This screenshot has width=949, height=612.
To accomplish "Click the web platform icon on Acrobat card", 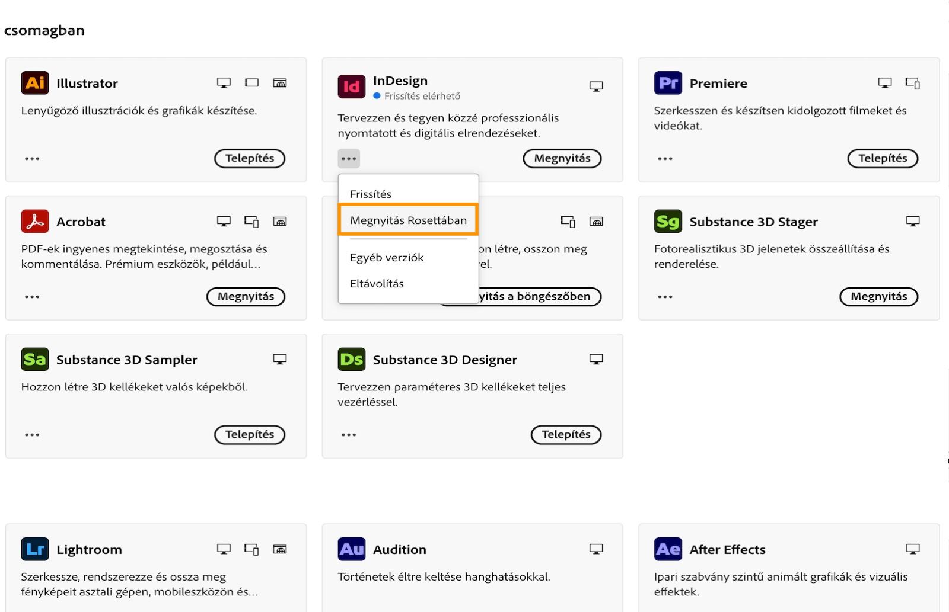I will coord(280,221).
